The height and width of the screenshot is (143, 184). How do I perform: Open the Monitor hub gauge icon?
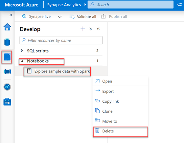(x=7, y=87)
